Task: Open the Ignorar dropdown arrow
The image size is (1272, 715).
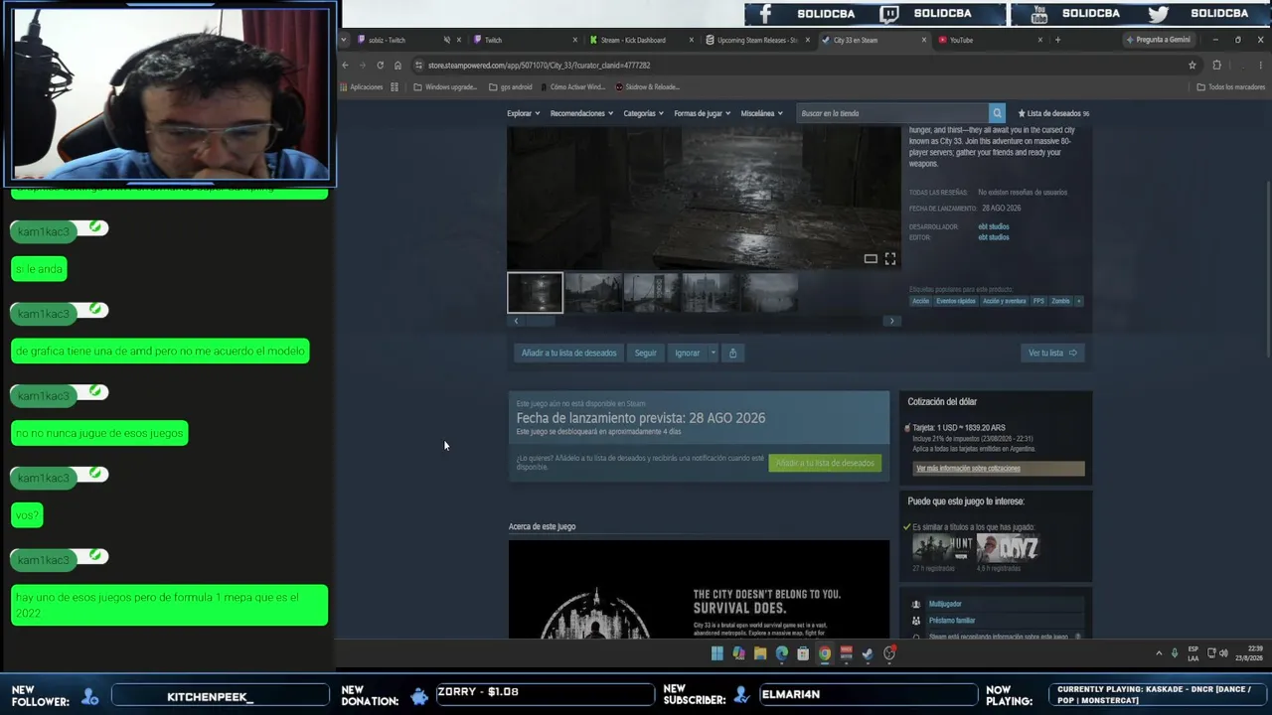Action: coord(713,353)
